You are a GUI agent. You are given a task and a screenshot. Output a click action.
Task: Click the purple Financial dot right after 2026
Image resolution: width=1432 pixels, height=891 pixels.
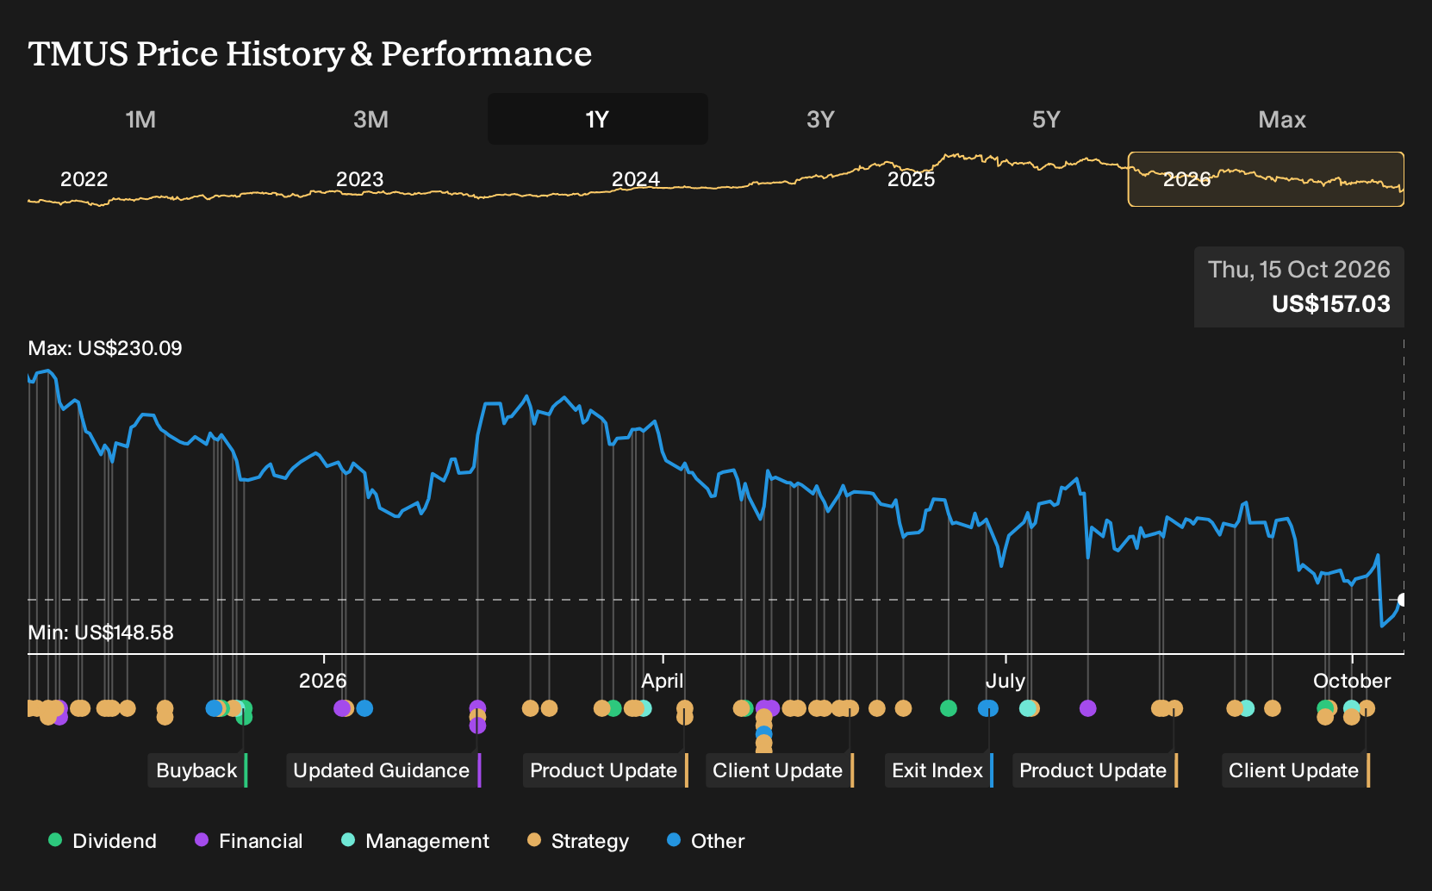point(341,708)
